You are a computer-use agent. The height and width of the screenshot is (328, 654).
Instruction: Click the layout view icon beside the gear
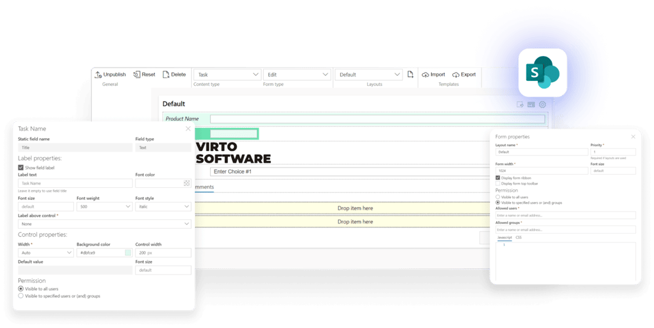531,104
